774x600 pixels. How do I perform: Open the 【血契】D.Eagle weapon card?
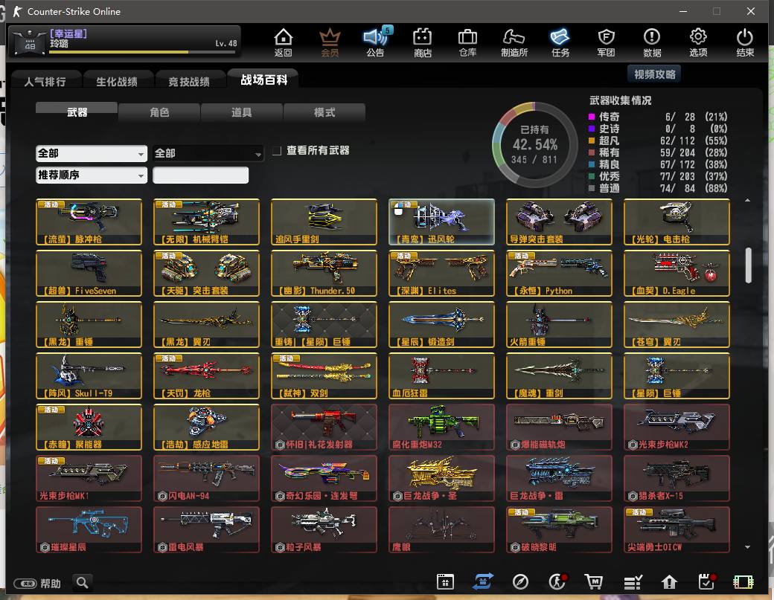click(x=677, y=273)
